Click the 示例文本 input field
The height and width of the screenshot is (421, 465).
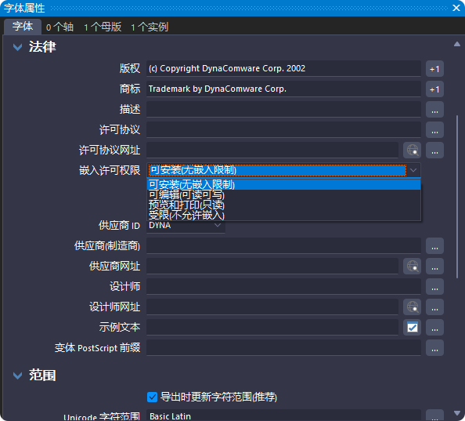[x=272, y=327]
